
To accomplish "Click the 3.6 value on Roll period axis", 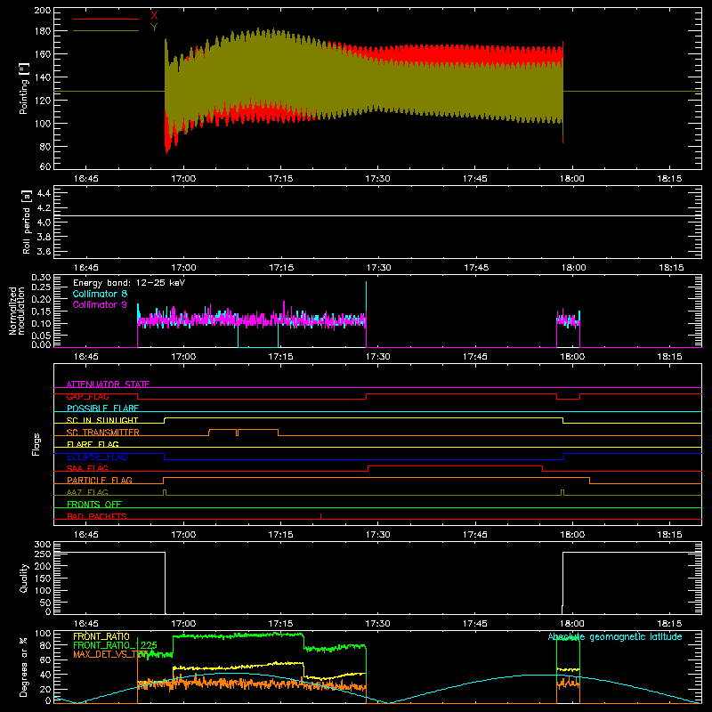I will [43, 252].
